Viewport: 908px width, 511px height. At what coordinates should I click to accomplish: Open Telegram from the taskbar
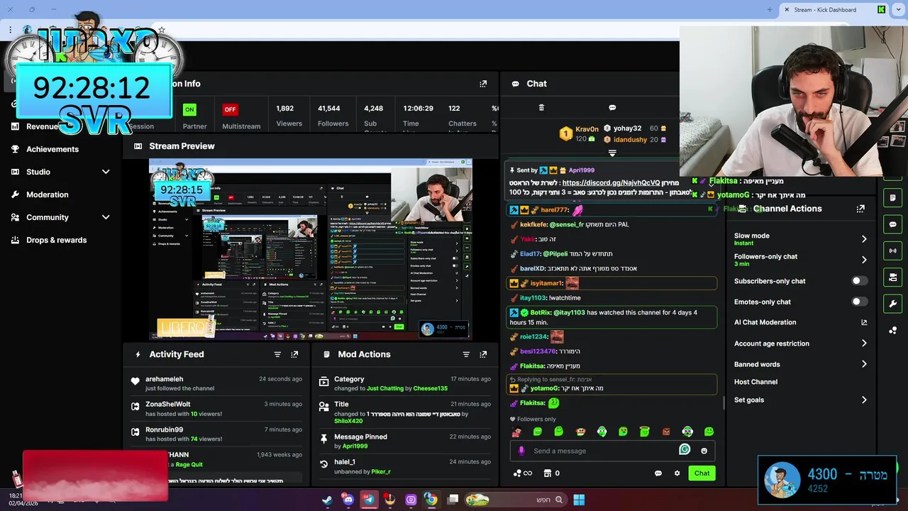pos(369,500)
